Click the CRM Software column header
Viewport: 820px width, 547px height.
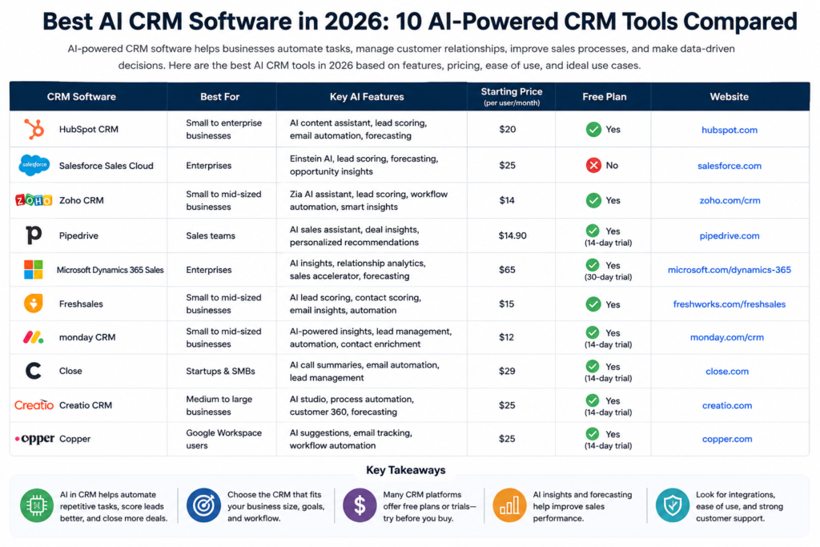click(82, 97)
